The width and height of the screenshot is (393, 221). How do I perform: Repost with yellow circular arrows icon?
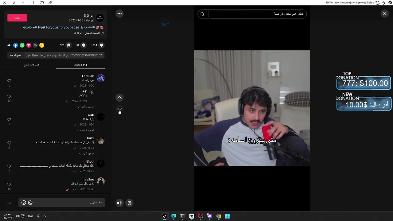coord(42,45)
